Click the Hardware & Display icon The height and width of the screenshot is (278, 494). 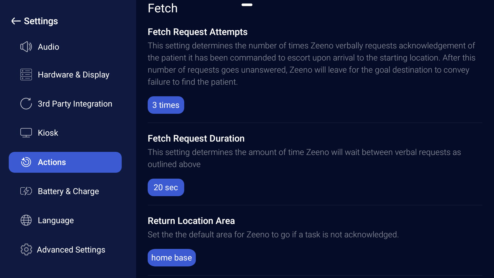pyautogui.click(x=26, y=75)
